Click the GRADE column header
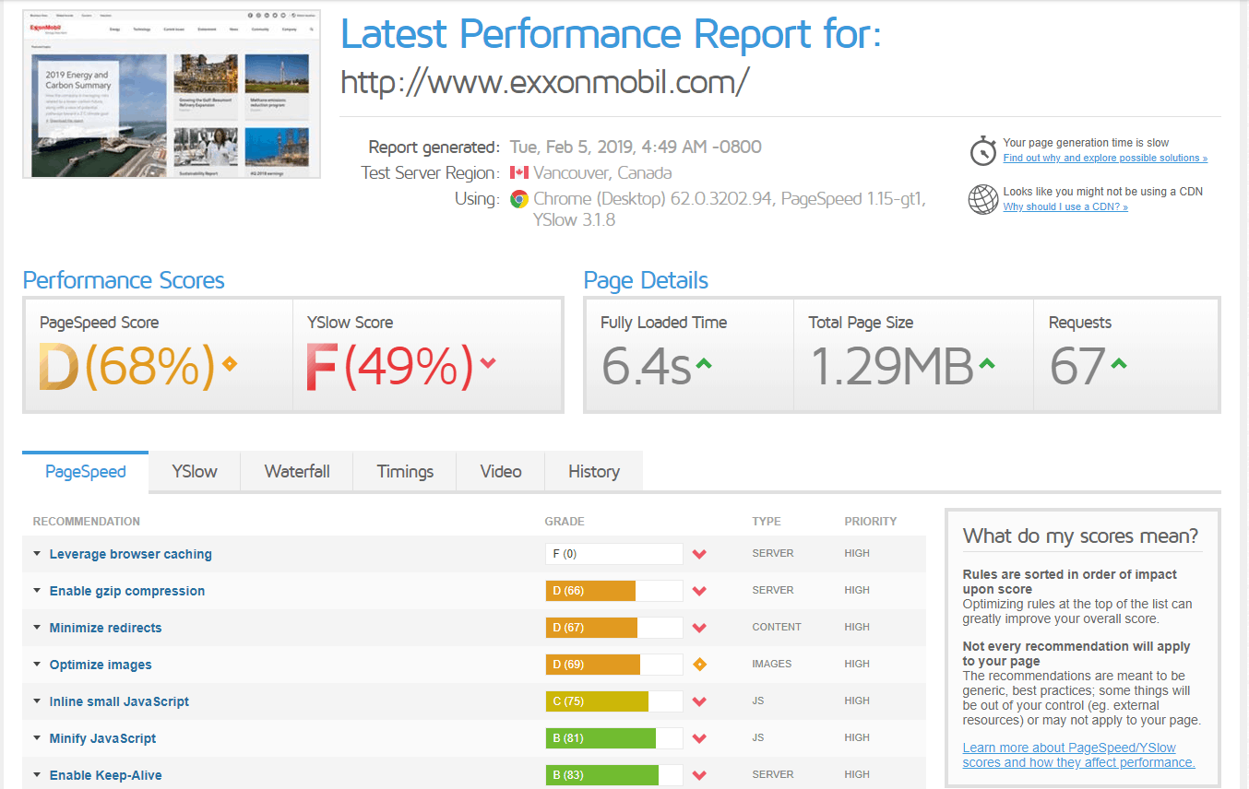The image size is (1249, 789). [x=565, y=522]
